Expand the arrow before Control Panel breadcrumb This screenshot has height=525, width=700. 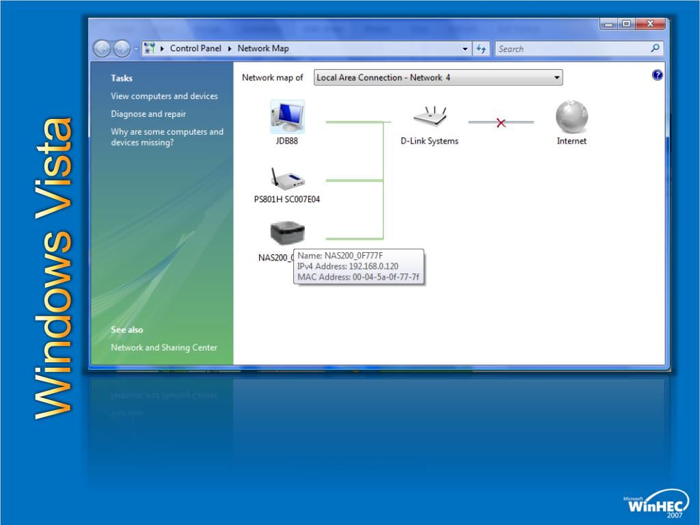(163, 49)
